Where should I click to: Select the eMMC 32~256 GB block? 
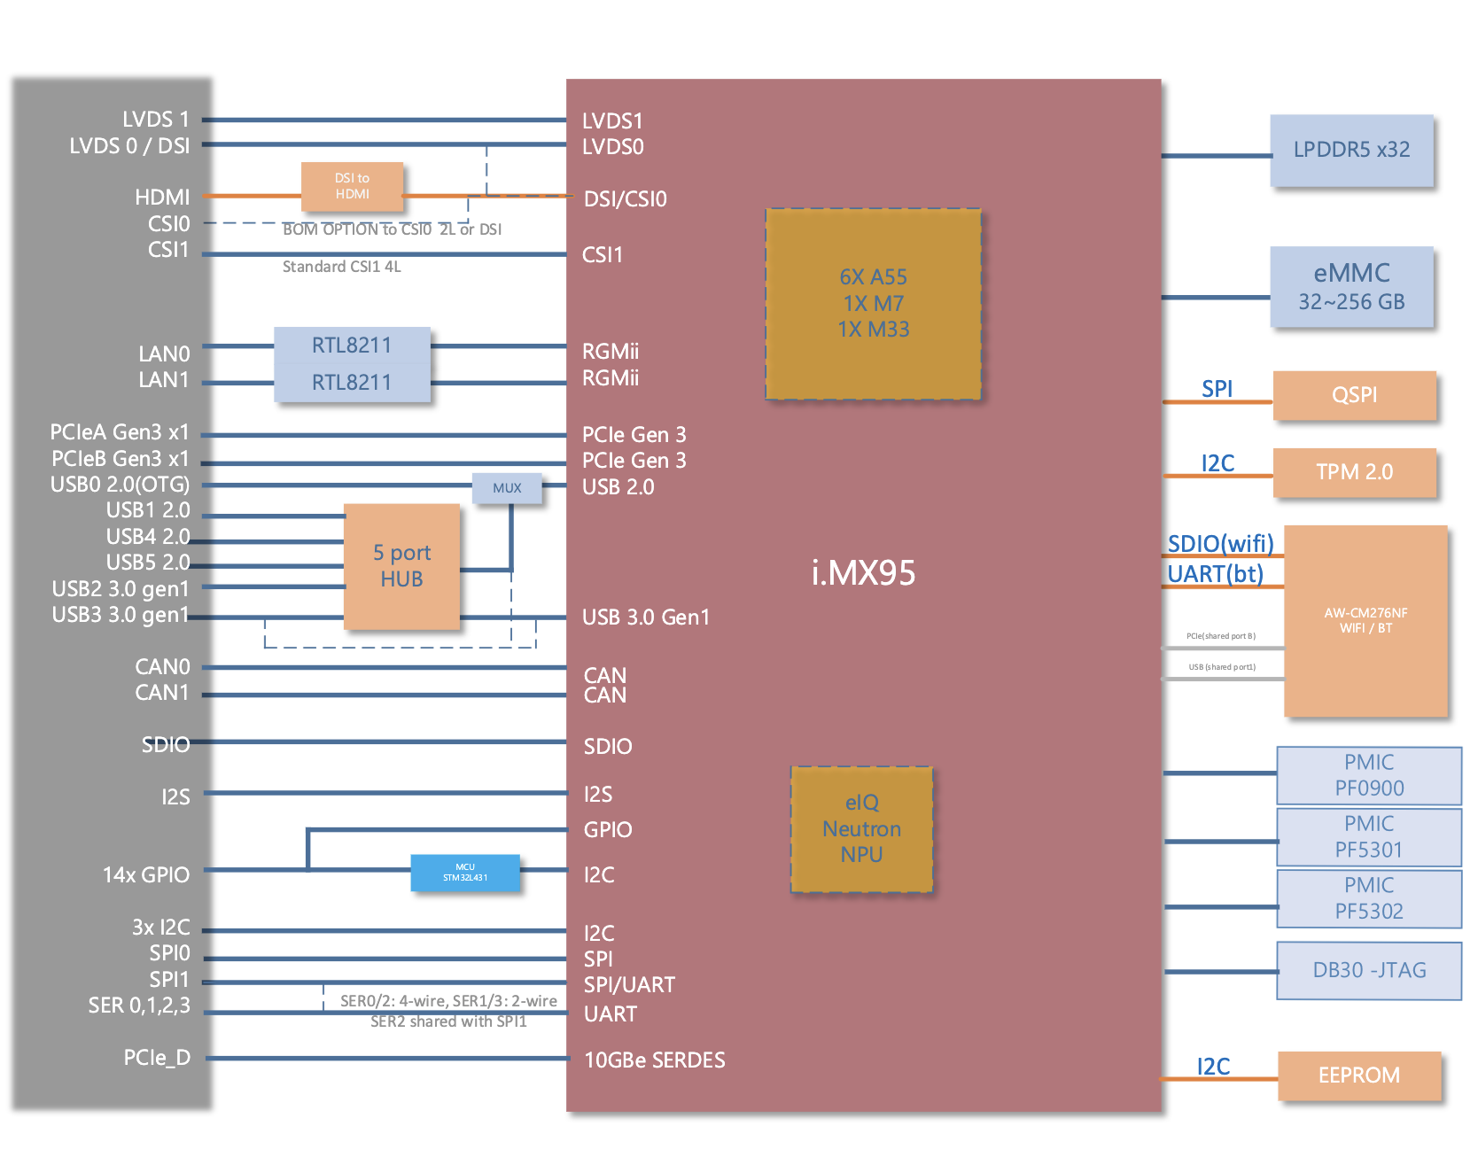pyautogui.click(x=1351, y=287)
